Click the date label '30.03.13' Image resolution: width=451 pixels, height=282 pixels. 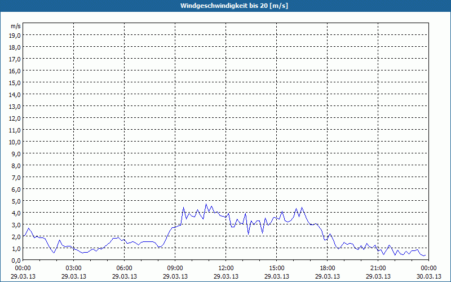429,276
